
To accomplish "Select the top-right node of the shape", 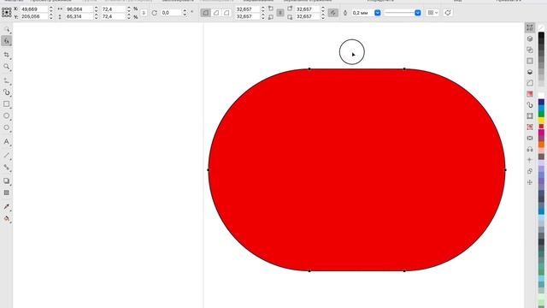I will (404, 68).
